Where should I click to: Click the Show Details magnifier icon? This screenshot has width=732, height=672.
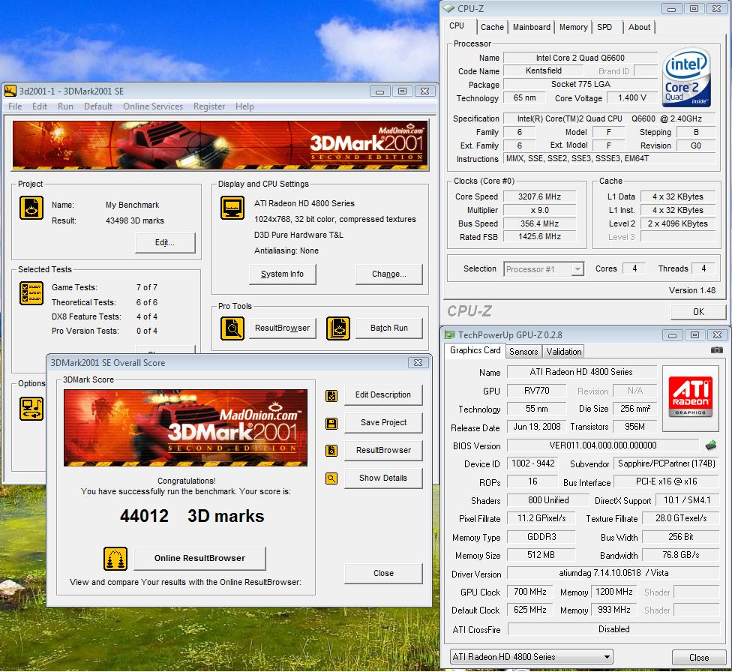[331, 478]
